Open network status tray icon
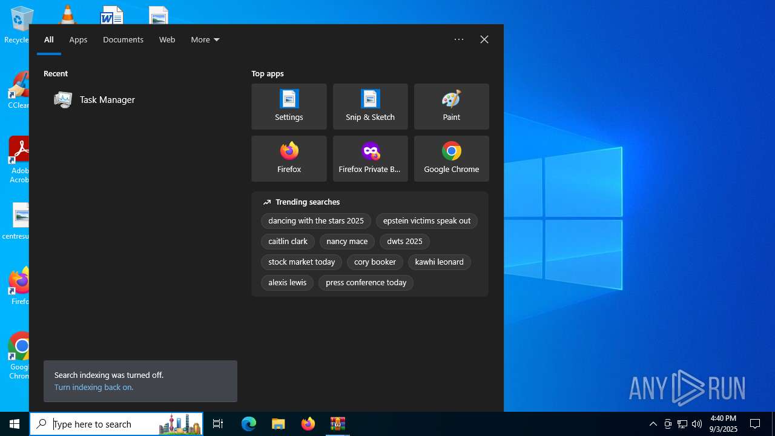The width and height of the screenshot is (775, 436). click(682, 424)
